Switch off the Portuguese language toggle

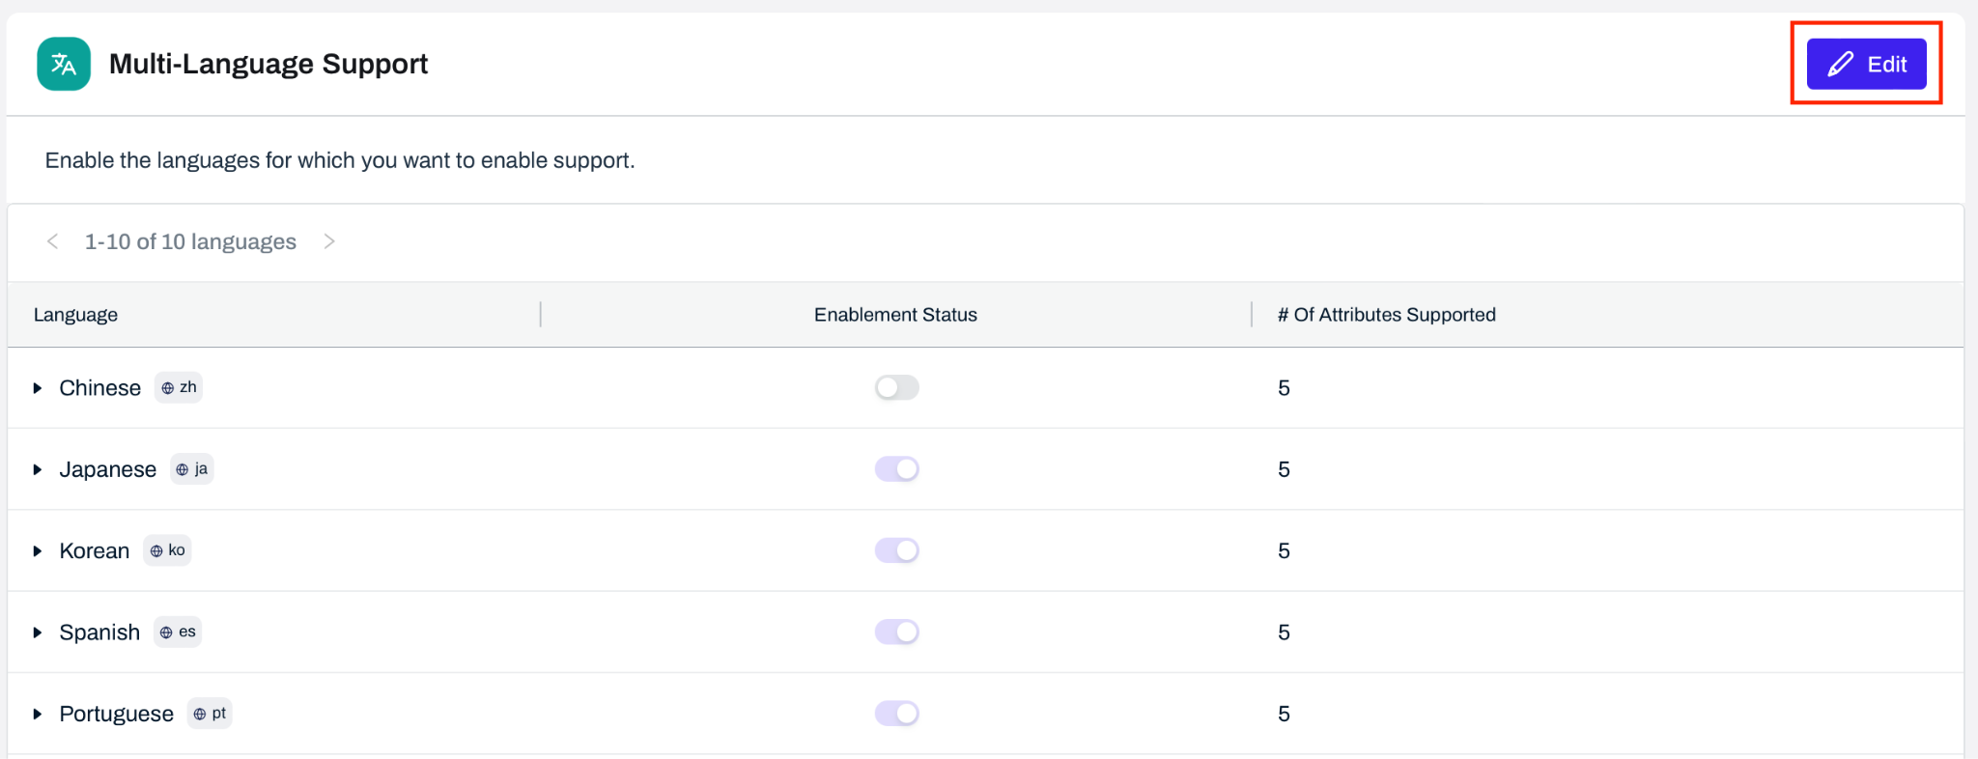(896, 714)
